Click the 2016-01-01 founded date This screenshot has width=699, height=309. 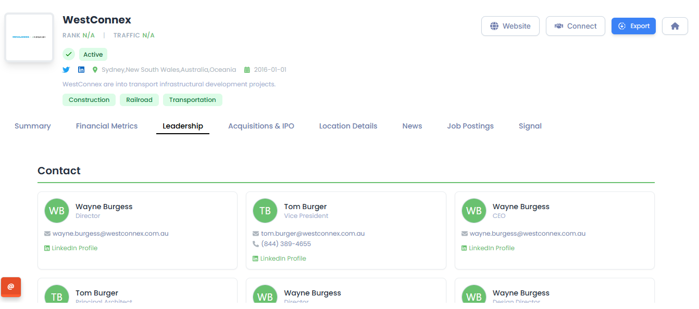point(270,70)
